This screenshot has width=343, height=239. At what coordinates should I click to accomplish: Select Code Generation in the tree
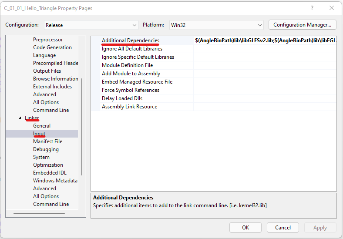52,47
